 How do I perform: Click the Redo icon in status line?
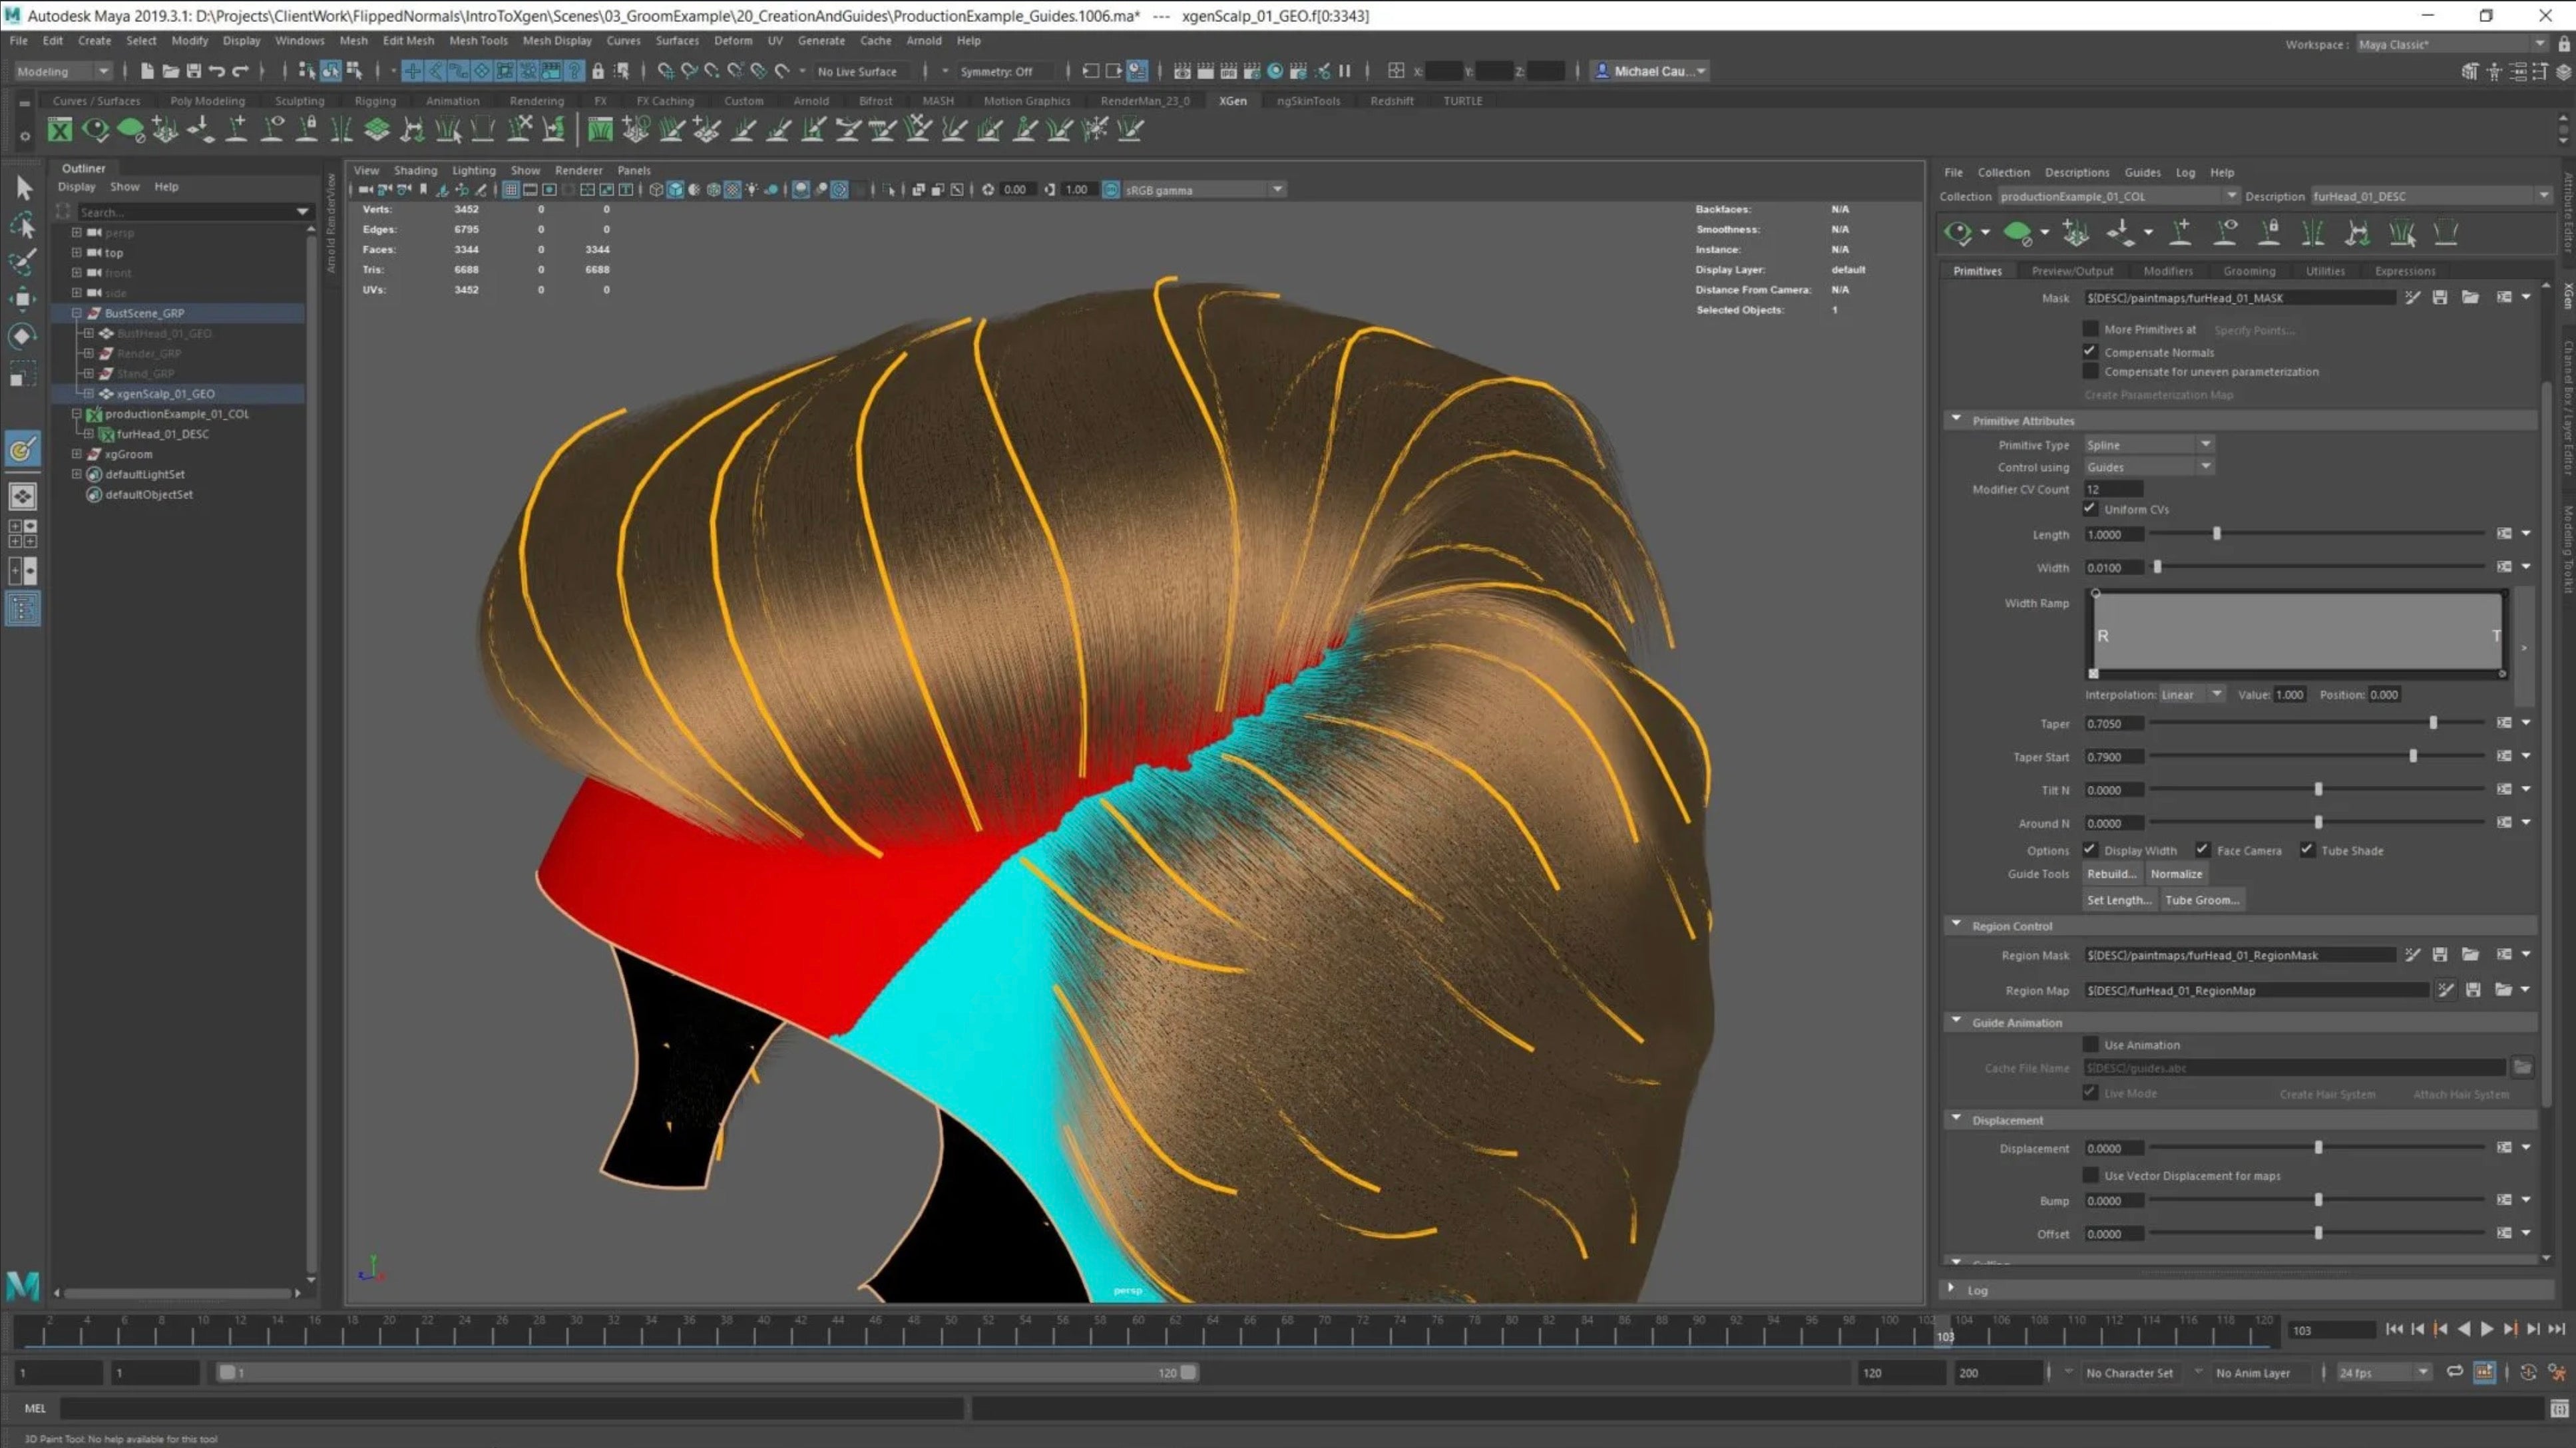click(240, 71)
